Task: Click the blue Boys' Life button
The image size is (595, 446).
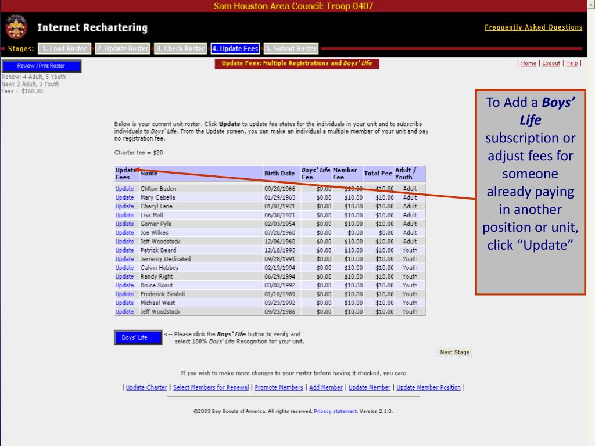Action: 138,337
